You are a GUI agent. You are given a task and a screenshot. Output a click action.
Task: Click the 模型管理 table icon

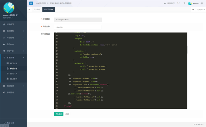click(8, 63)
